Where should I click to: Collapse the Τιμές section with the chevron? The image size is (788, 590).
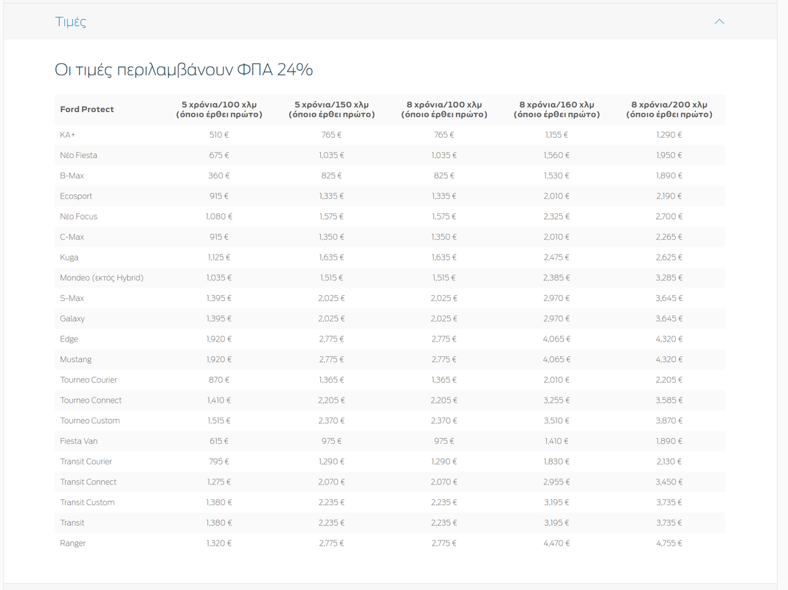tap(719, 21)
